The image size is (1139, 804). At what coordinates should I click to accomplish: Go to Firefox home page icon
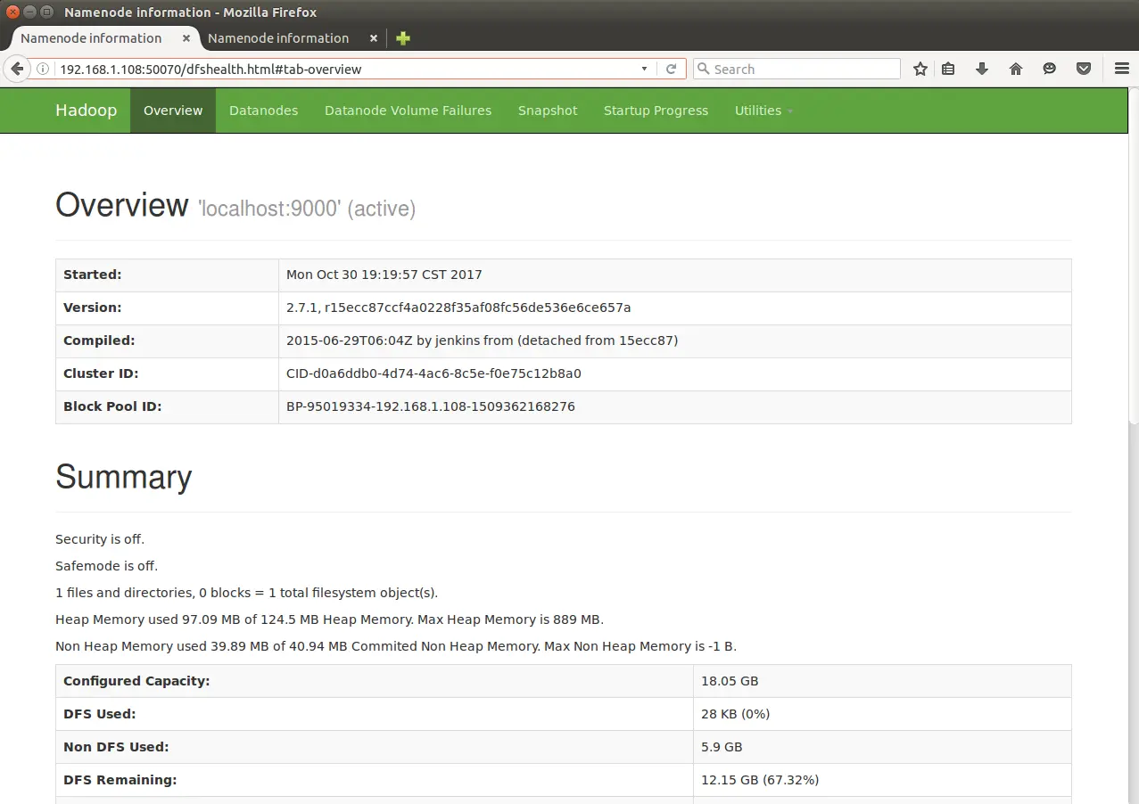click(1016, 69)
